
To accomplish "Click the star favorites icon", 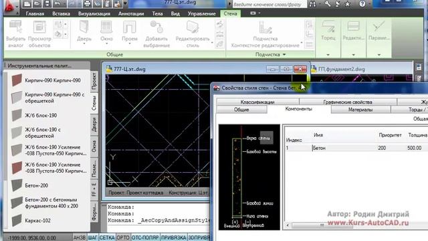I will pos(347,4).
